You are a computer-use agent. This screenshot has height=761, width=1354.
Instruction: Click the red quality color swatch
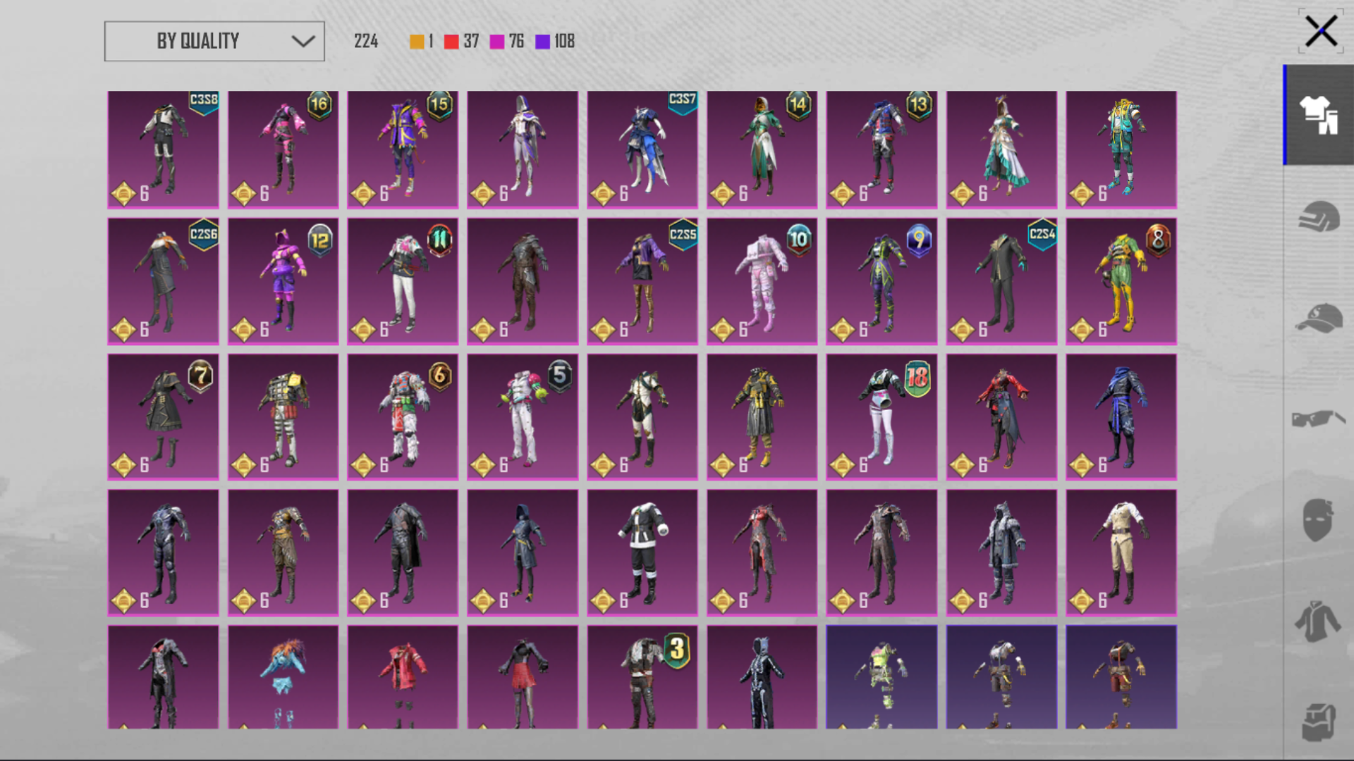click(x=451, y=42)
